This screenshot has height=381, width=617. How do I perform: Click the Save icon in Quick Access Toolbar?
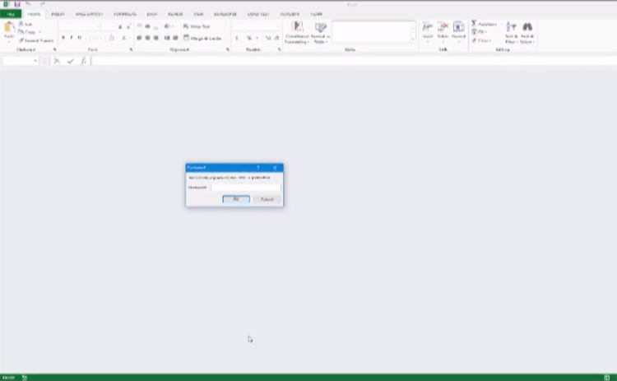pos(17,4)
